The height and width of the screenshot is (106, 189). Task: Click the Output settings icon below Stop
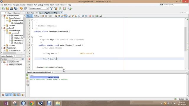[27, 85]
